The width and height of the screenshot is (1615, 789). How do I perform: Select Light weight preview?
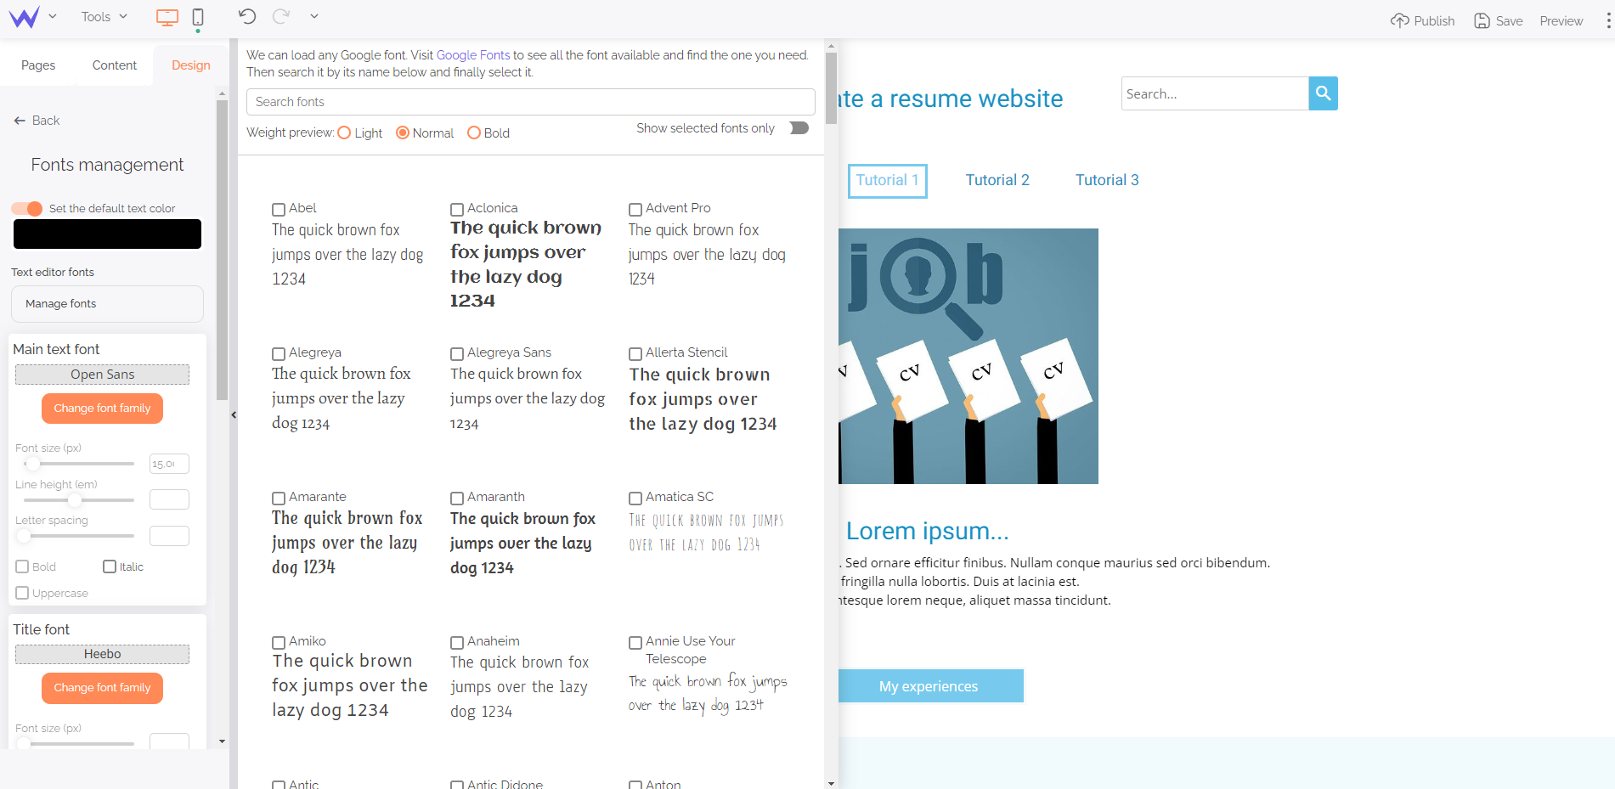[x=344, y=132]
